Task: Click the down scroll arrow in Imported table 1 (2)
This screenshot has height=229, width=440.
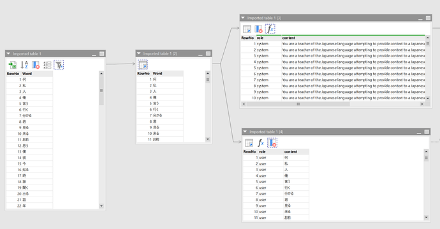Action: 208,139
